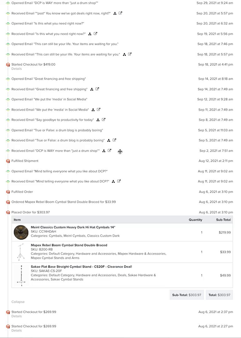Click "Ordered Mapex Rebel Boom Cymbal Stand" event
This screenshot has width=241, height=338.
(64, 202)
